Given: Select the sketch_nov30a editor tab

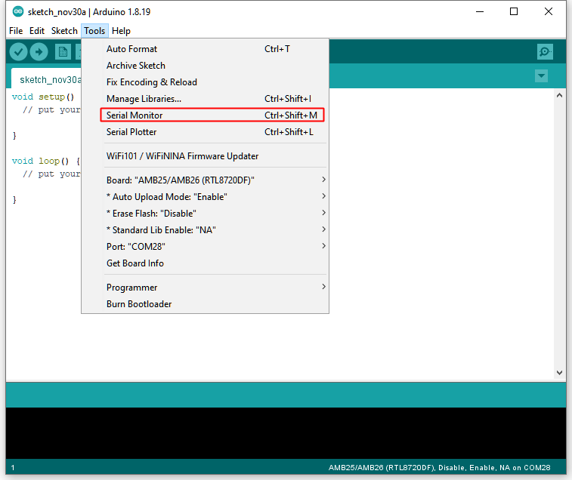Looking at the screenshot, I should pos(46,78).
